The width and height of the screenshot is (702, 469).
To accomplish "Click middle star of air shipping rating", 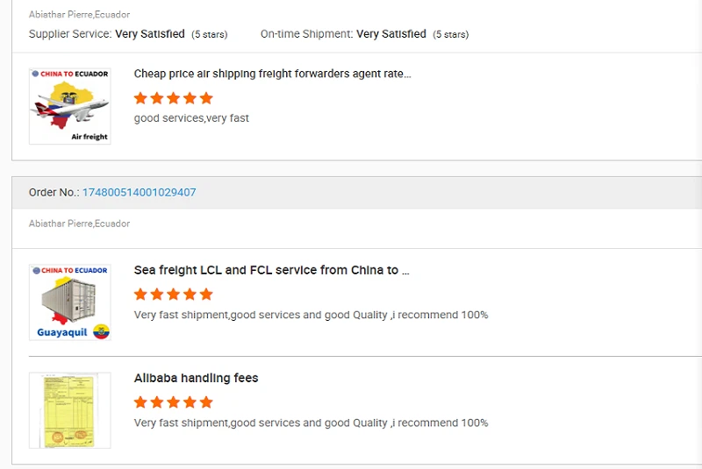I will 173,98.
